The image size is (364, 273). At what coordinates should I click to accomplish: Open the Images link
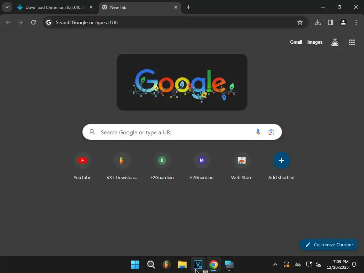[315, 42]
